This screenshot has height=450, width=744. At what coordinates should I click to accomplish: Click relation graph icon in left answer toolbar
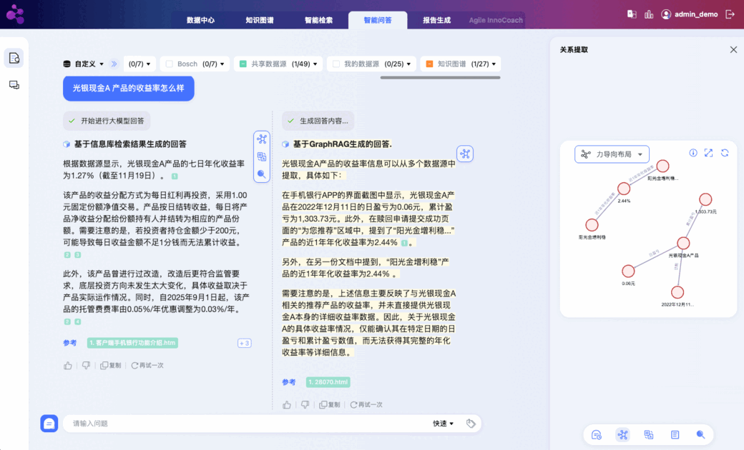261,139
